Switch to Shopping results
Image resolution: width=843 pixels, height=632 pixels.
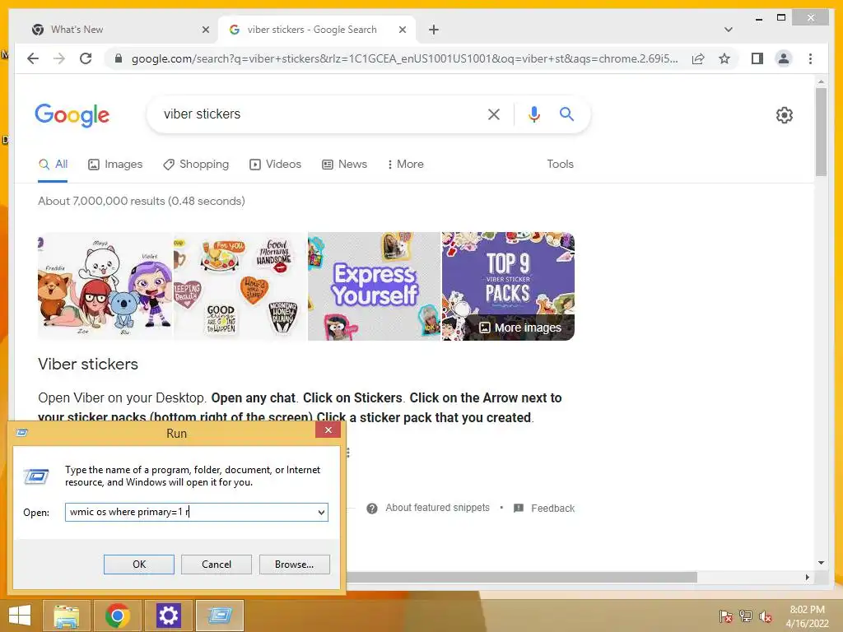(x=196, y=165)
